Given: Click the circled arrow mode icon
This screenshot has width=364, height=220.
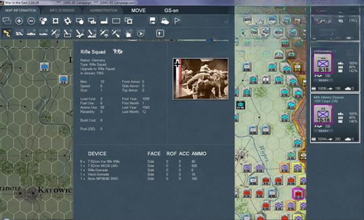Looking at the screenshot, I should point(140,34).
